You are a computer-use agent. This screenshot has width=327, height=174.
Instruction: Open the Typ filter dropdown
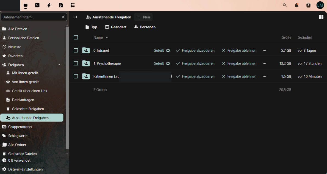91,27
